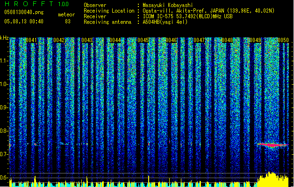Click the meteor count value 83
The image size is (294, 187).
(68, 22)
